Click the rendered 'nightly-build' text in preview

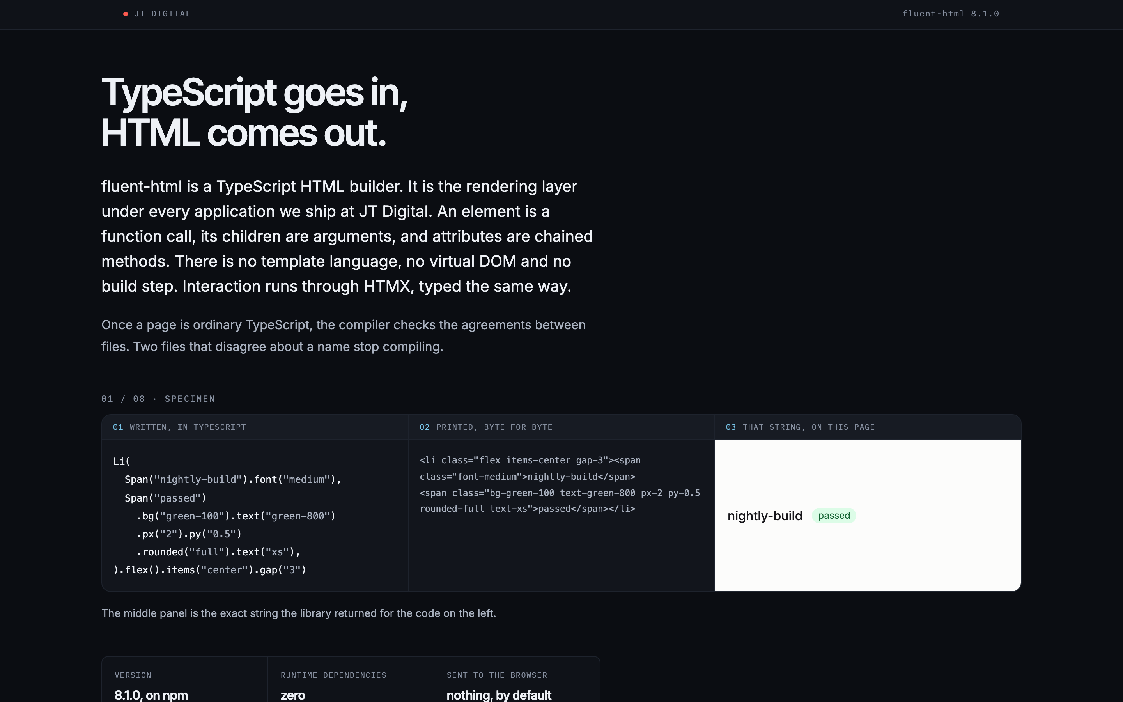765,516
